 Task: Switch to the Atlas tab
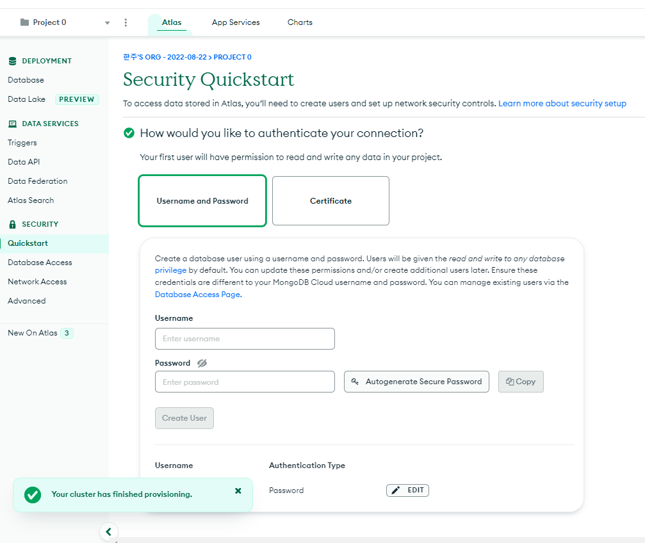click(172, 22)
